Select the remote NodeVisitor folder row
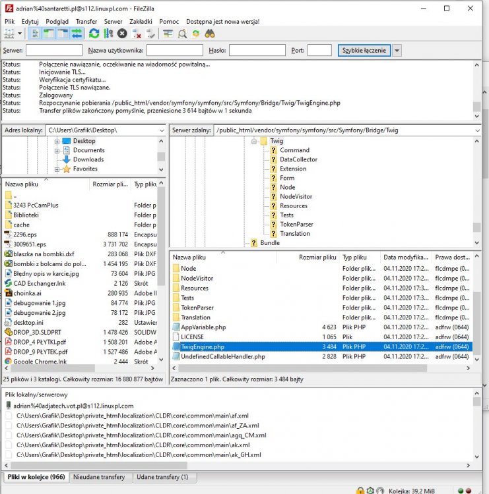Screen dimensions: 489x494 (321, 278)
